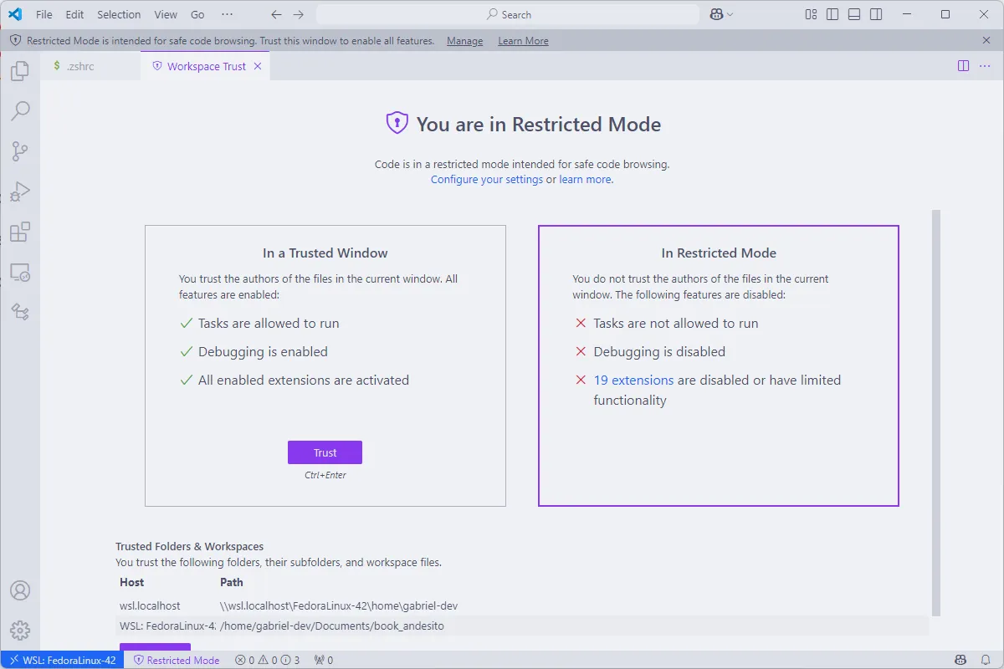
Task: Toggle the secondary side bar
Action: tap(876, 14)
